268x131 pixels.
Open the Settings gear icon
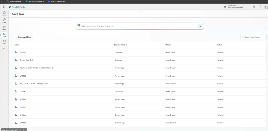coord(254,7)
